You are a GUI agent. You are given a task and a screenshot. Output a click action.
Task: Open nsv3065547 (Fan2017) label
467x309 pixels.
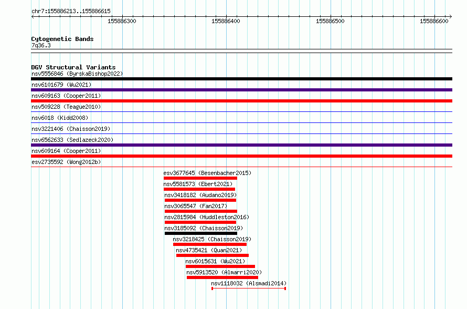pos(196,206)
